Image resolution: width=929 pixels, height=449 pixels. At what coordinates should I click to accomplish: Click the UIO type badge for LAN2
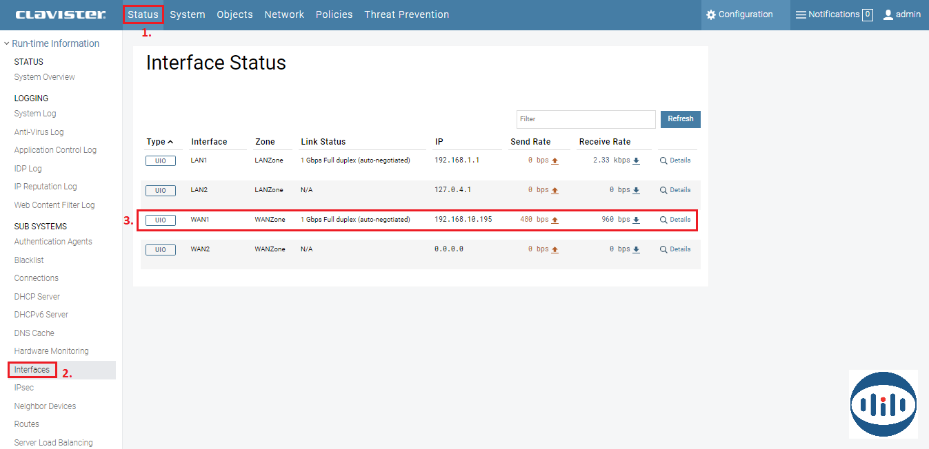[x=160, y=191]
